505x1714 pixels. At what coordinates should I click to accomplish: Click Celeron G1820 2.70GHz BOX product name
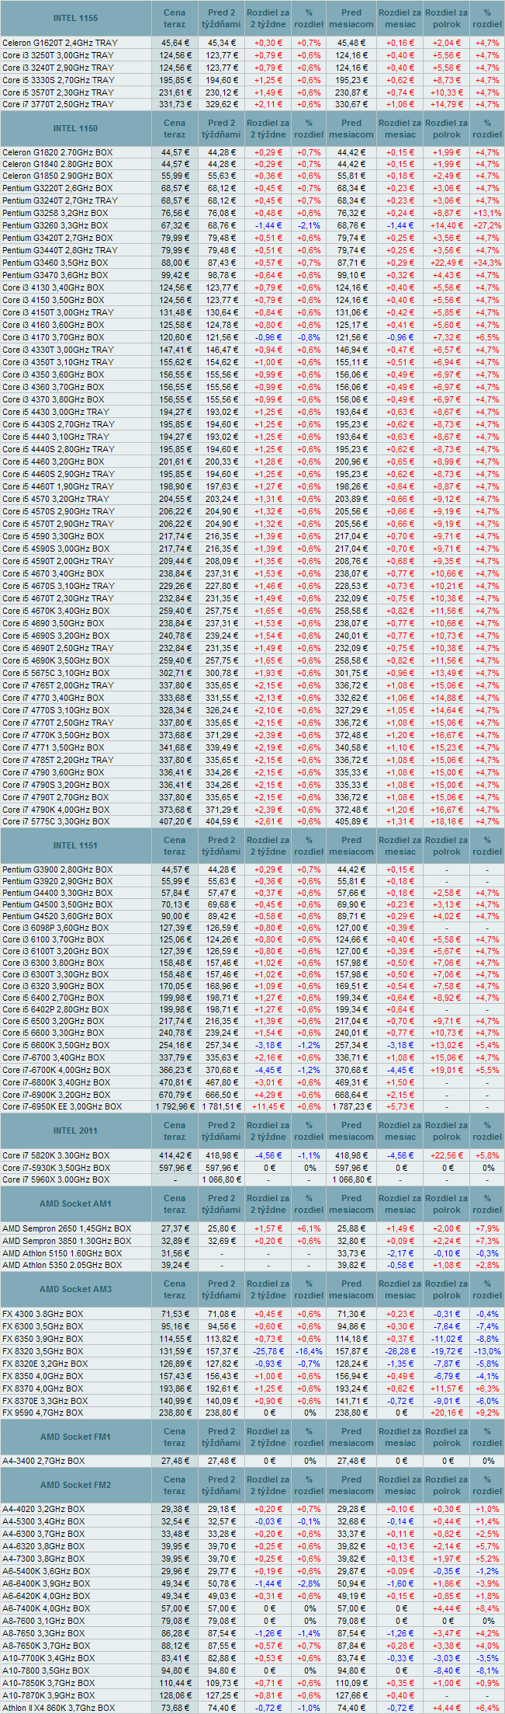(x=57, y=152)
